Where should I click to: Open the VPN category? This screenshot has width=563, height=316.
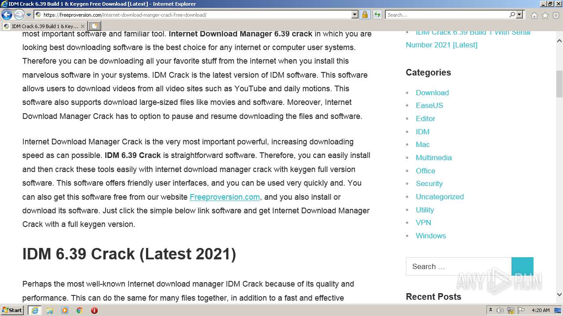click(x=424, y=223)
